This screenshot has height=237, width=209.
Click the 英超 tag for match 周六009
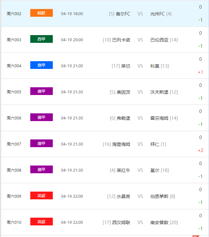click(x=41, y=196)
